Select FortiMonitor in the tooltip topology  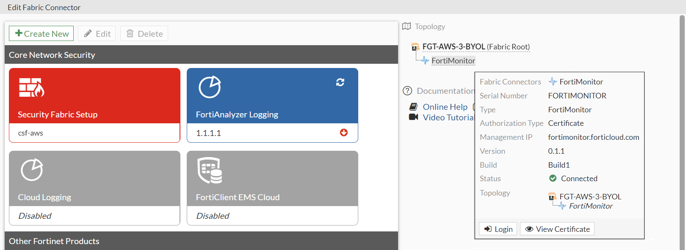[x=590, y=206]
